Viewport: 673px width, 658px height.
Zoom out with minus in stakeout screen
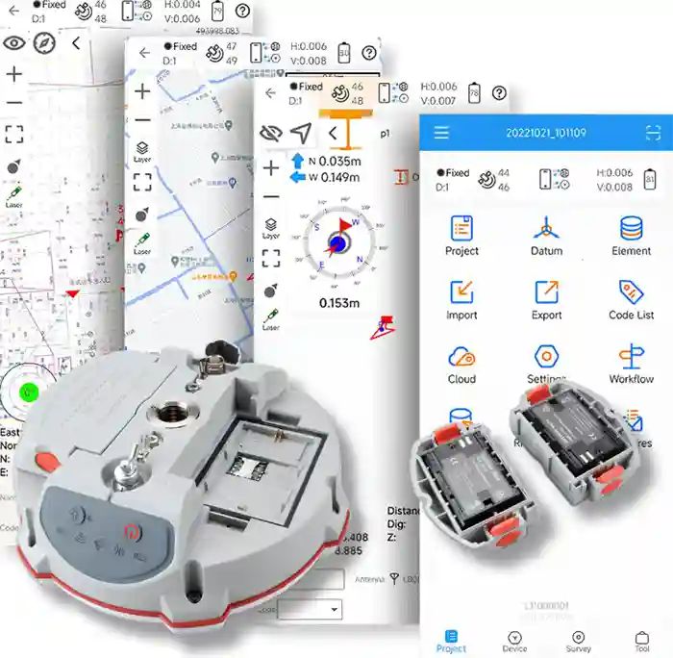[x=271, y=196]
